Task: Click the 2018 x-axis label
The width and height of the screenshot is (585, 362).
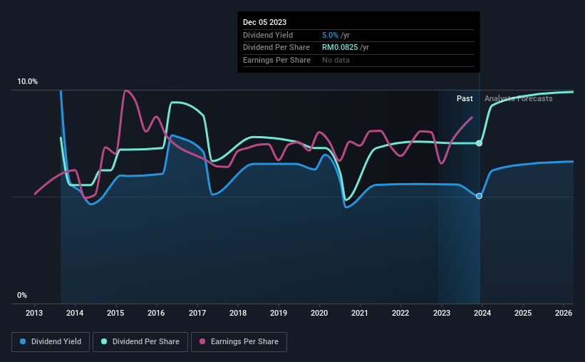Action: point(238,313)
